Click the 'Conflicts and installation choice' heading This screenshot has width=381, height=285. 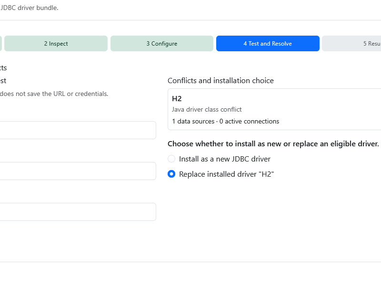coord(221,80)
